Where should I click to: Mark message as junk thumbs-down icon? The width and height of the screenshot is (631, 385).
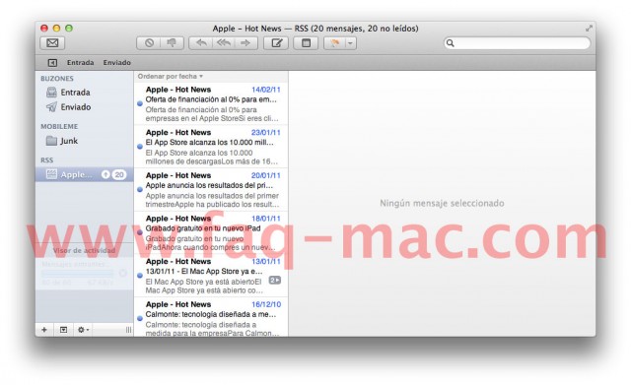[172, 43]
